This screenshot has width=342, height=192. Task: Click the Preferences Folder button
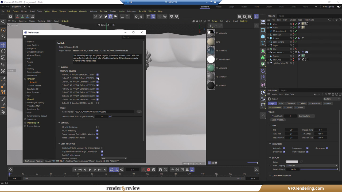(34, 161)
